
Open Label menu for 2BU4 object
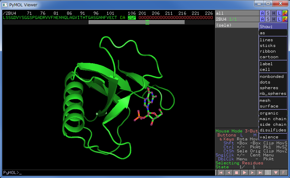coord(279,19)
